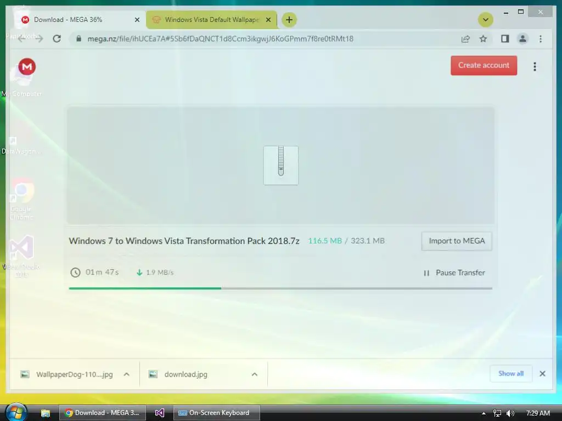The width and height of the screenshot is (562, 421).
Task: Expand options for WallpaperDog download item
Action: tap(127, 374)
